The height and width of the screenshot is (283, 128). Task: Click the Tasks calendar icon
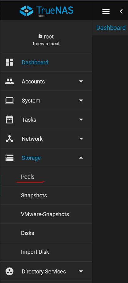click(x=9, y=120)
